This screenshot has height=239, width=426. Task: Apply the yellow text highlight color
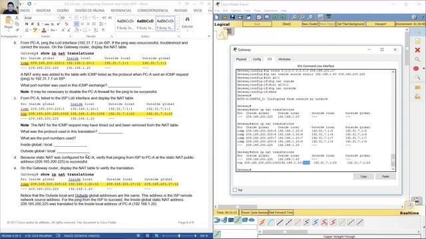(x=35, y=30)
